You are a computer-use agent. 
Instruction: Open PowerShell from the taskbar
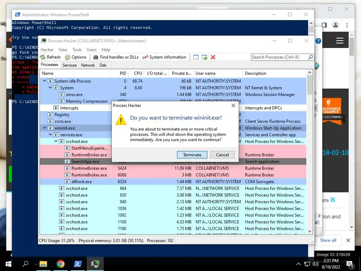(x=78, y=264)
